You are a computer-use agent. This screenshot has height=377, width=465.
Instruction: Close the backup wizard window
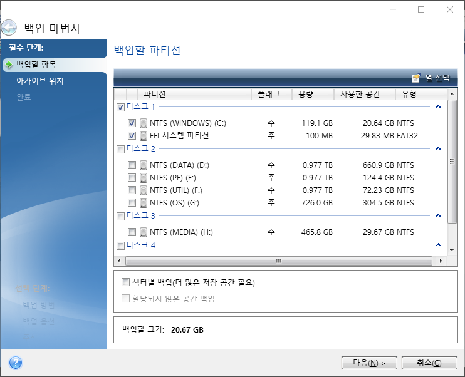[450, 9]
